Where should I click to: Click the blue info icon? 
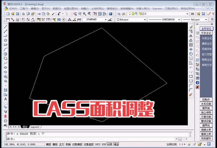(197, 83)
